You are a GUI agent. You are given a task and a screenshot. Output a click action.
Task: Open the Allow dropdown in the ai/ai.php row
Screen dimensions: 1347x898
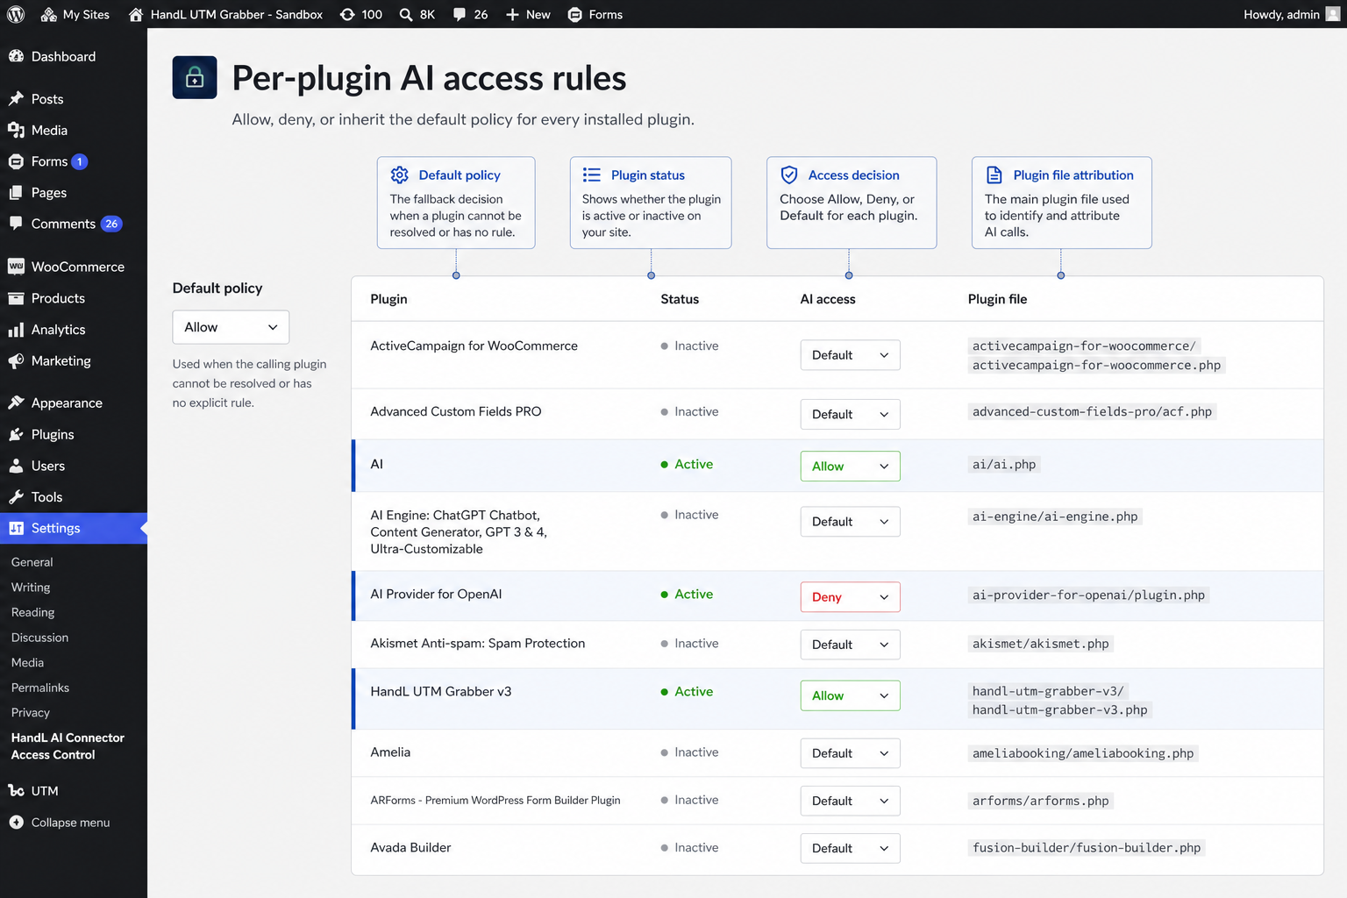coord(850,466)
